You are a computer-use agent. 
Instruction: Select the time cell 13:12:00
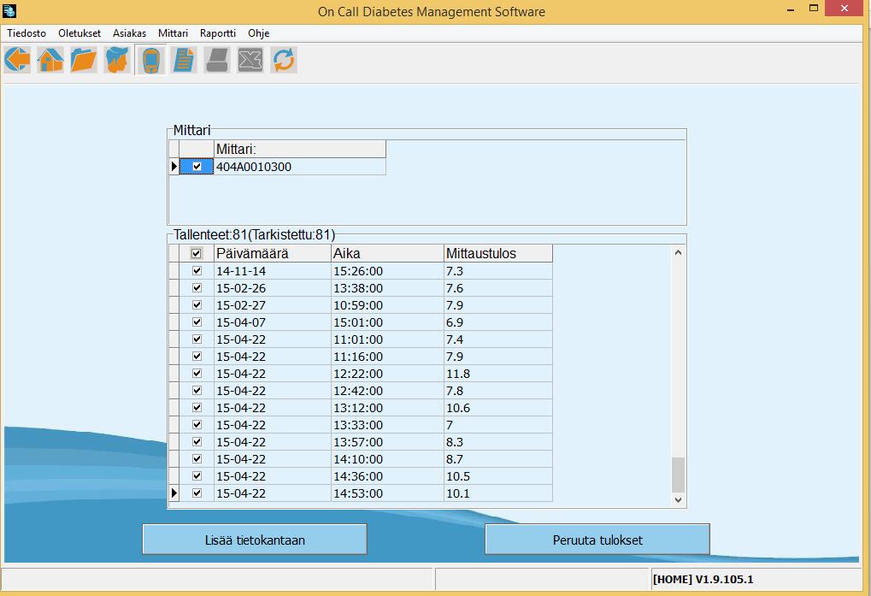pyautogui.click(x=387, y=407)
